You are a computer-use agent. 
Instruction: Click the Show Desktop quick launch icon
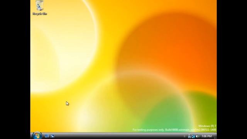click(x=47, y=136)
